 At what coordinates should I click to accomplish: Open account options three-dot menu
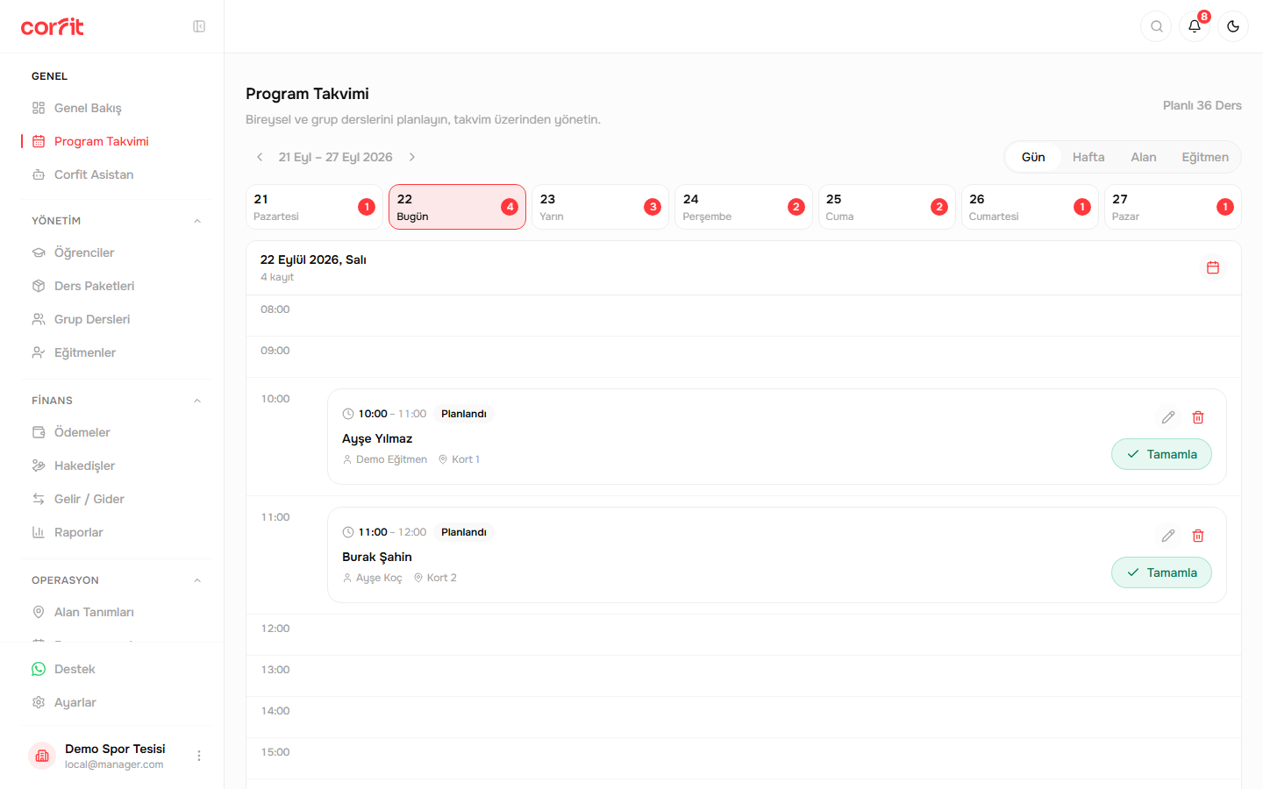pyautogui.click(x=199, y=756)
